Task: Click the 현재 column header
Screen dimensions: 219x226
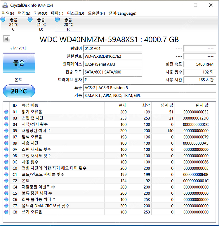Action: pyautogui.click(x=116, y=105)
